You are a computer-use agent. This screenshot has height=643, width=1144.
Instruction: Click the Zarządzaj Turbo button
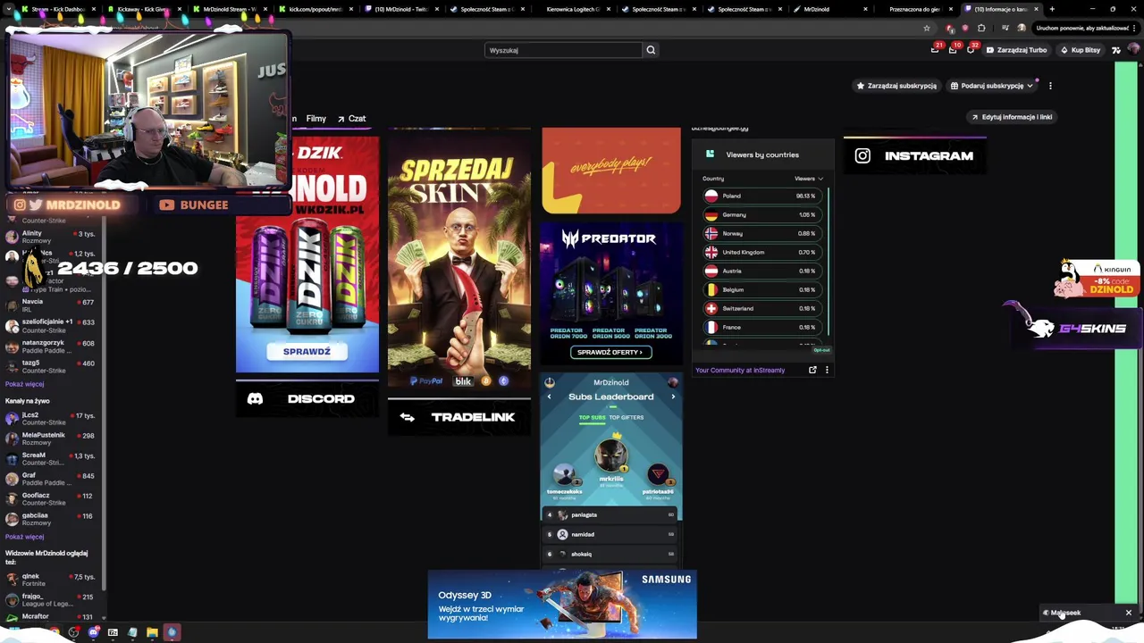[1016, 50]
